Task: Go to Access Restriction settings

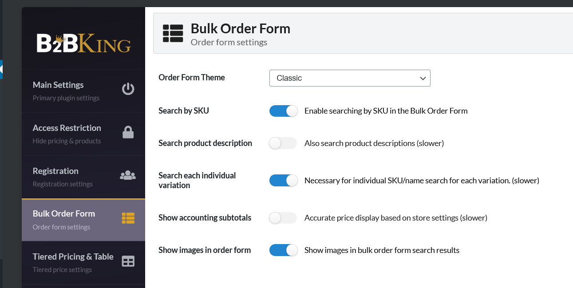Action: [67, 127]
